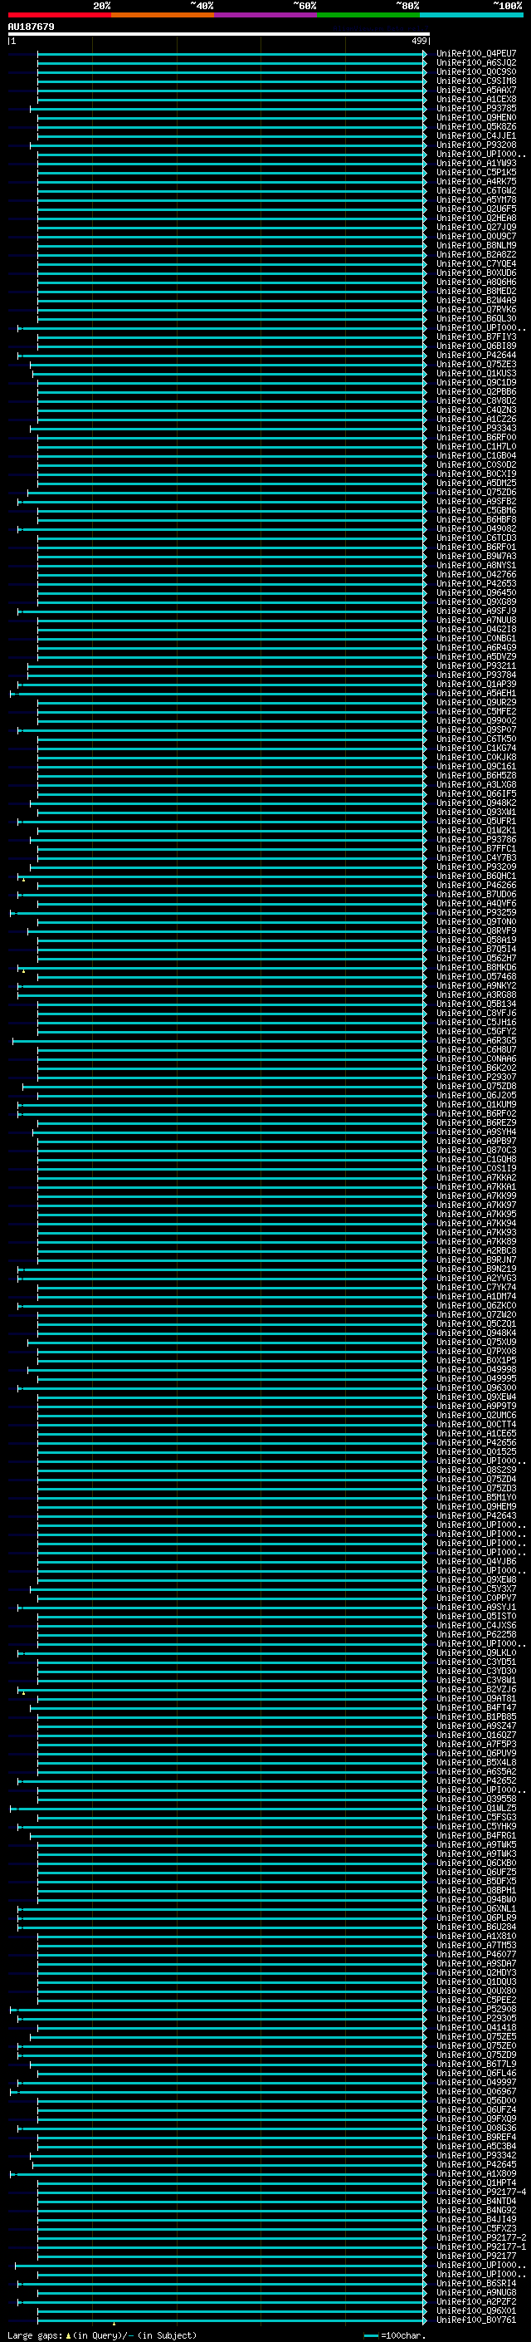The height and width of the screenshot is (2342, 531).
Task: Select hit UniRef100_B0Y761
Action: [475, 2320]
